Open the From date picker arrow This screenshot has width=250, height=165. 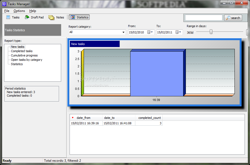(x=152, y=32)
